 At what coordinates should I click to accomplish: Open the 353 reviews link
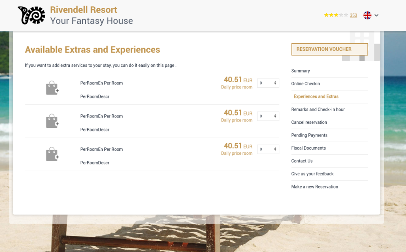click(x=353, y=15)
